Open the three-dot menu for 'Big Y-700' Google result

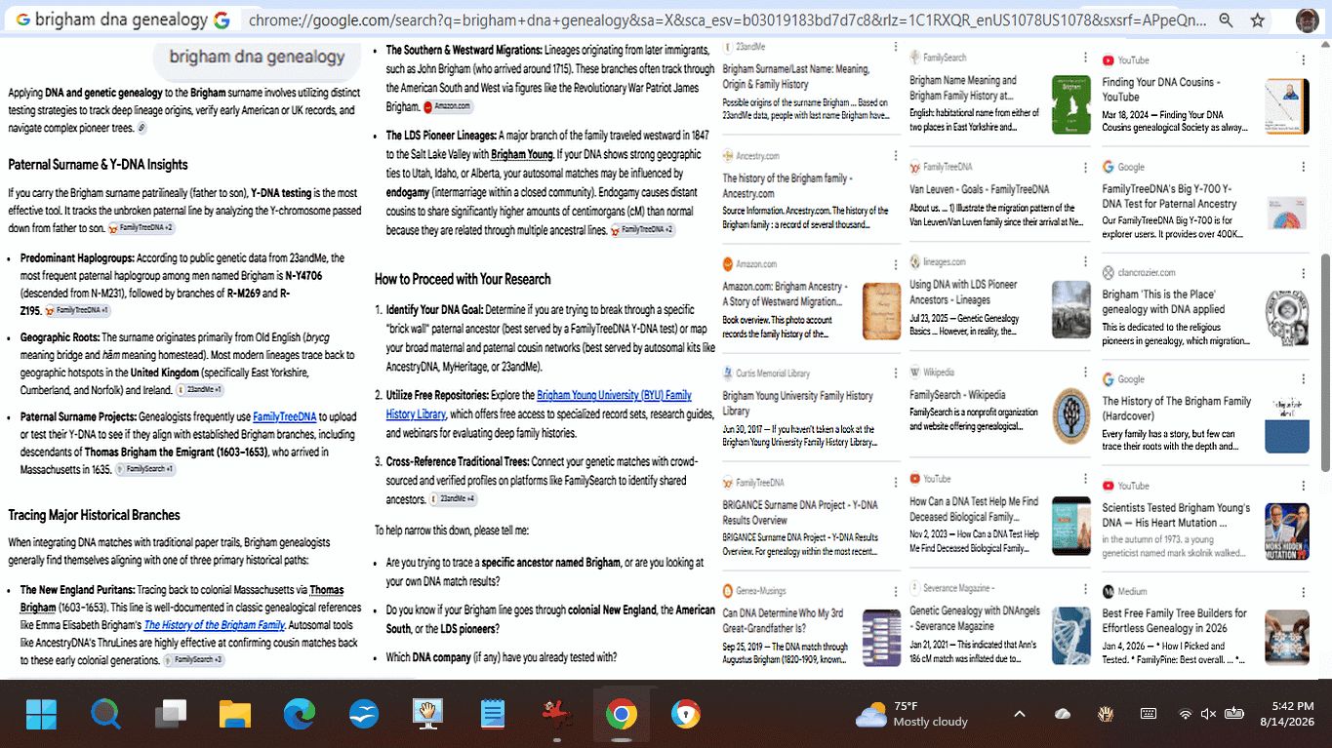tap(1303, 167)
